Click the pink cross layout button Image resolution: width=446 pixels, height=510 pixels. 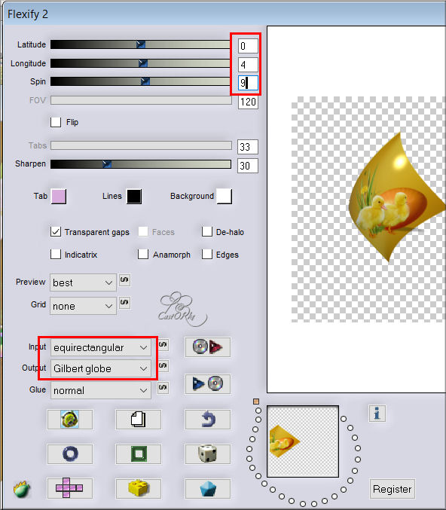pos(69,488)
